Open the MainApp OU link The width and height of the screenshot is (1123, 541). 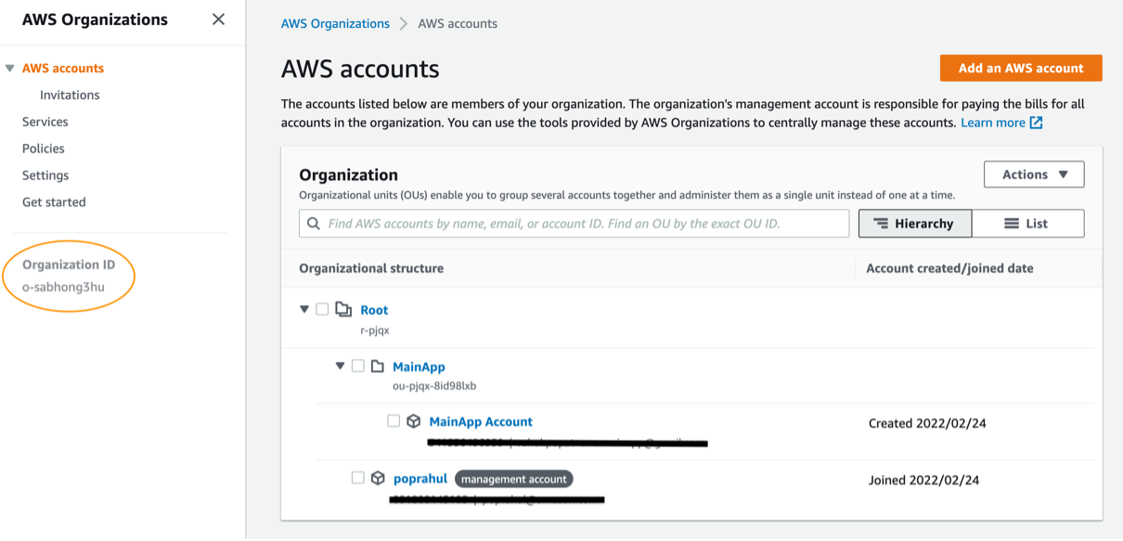pyautogui.click(x=419, y=367)
